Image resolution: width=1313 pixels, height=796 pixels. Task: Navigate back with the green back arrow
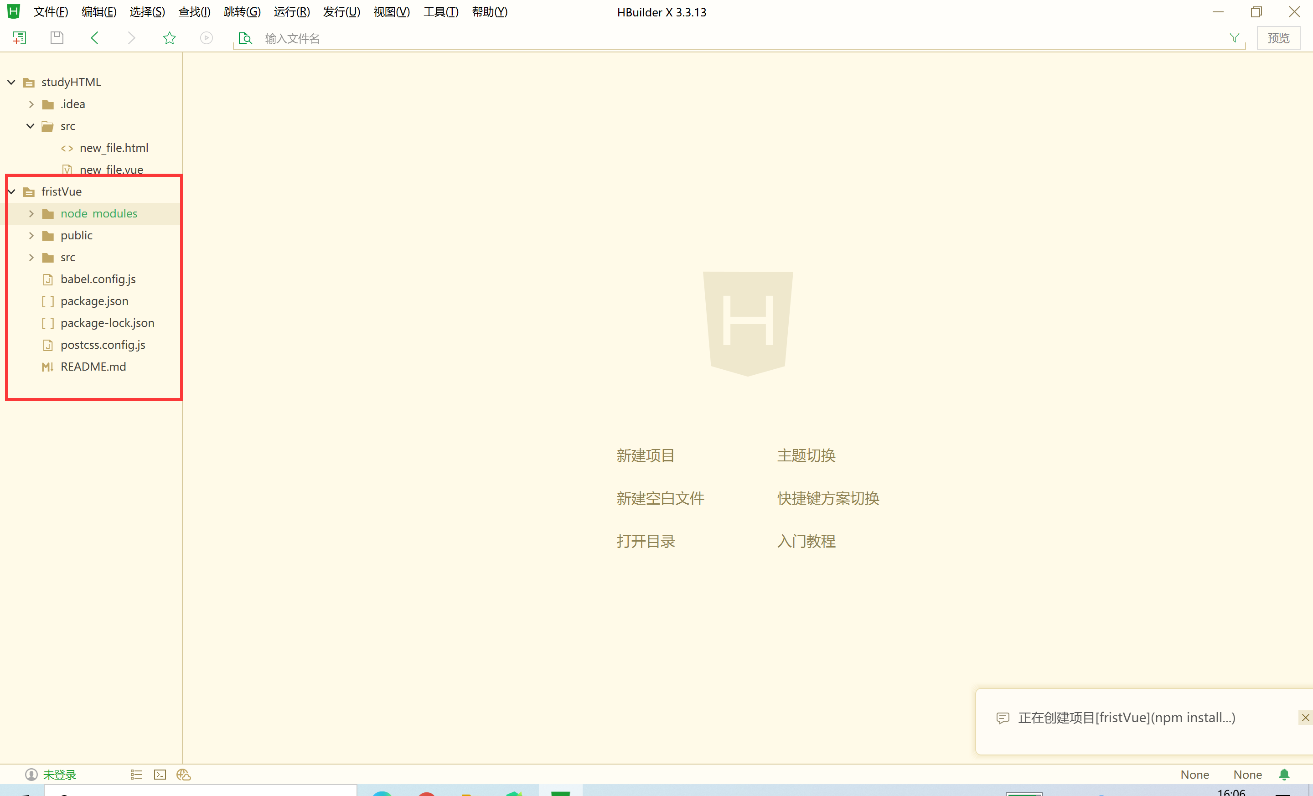click(94, 37)
